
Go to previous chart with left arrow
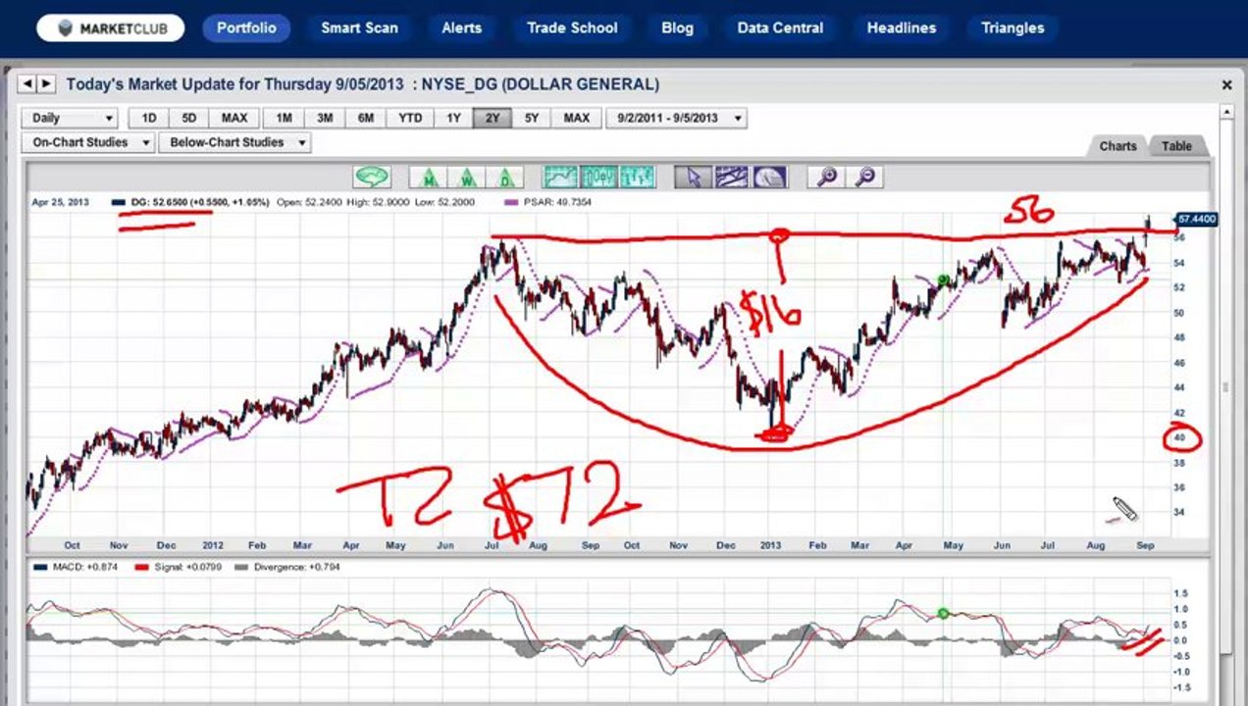pos(27,85)
